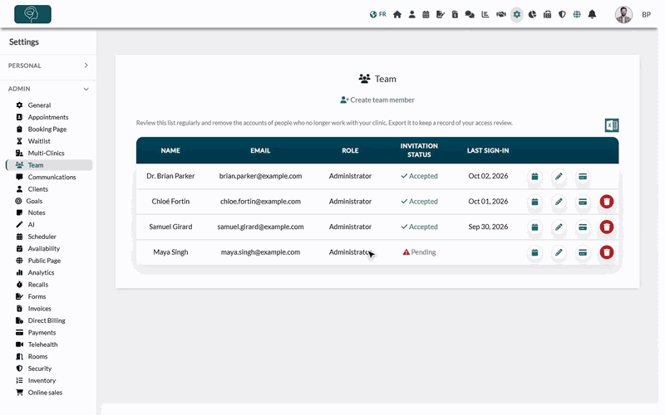Open Scheduler settings
Viewport: 665px width, 415px height.
[x=42, y=237]
